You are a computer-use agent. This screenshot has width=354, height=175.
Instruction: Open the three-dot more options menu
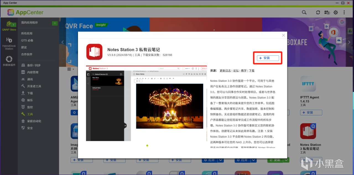point(344,12)
